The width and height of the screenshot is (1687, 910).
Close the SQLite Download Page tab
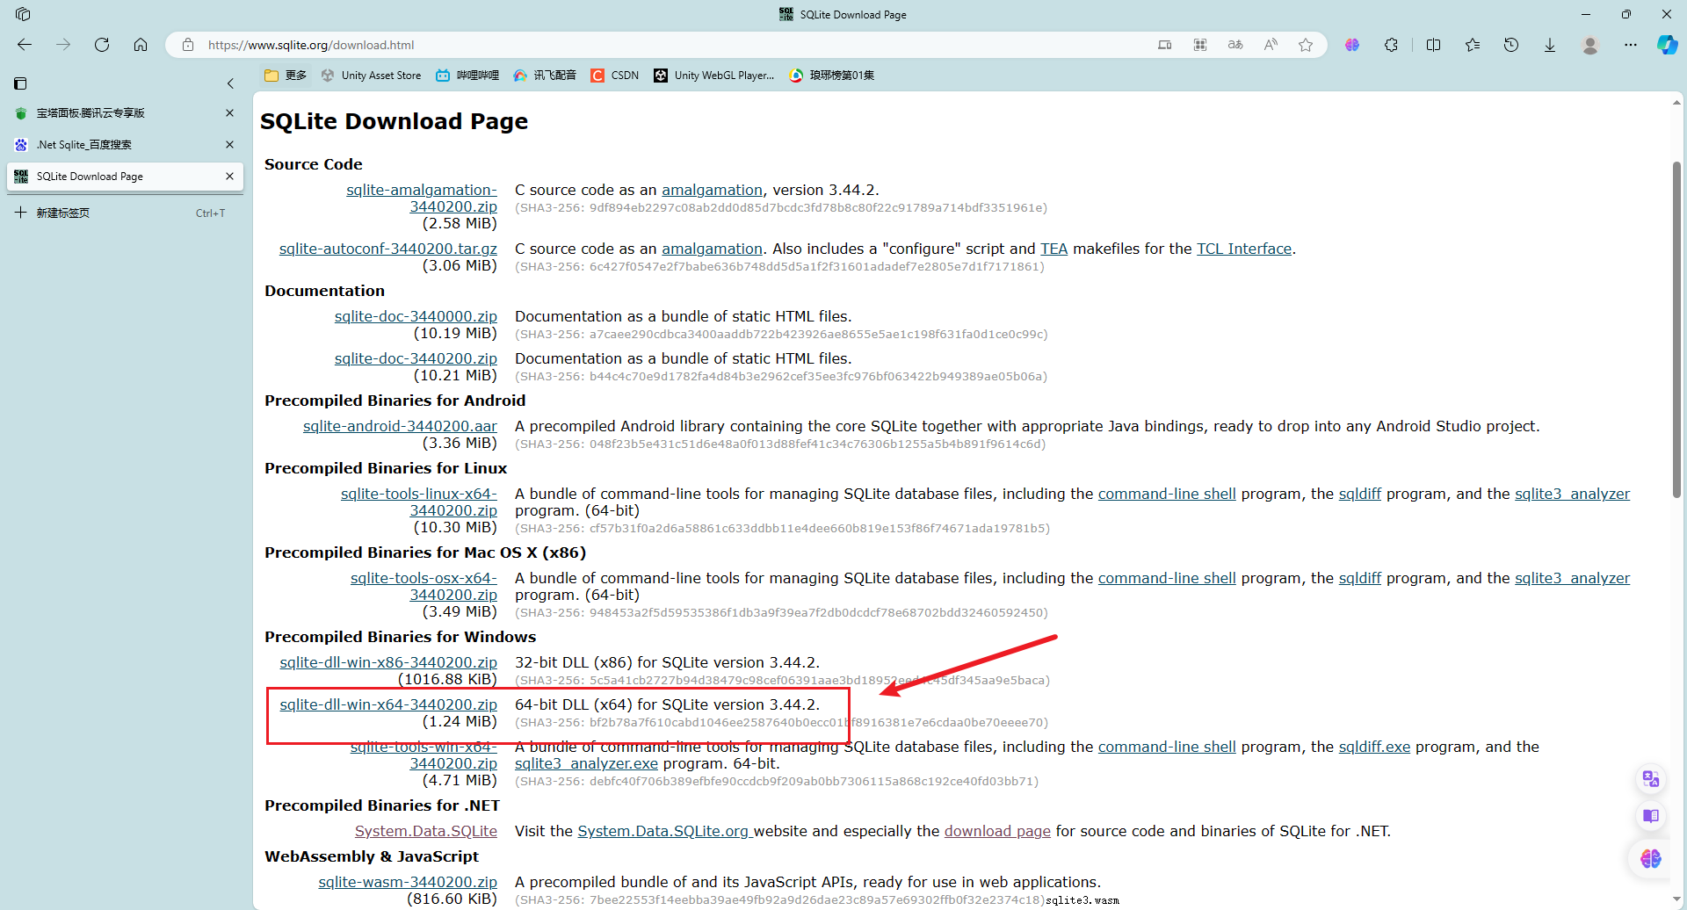coord(229,176)
